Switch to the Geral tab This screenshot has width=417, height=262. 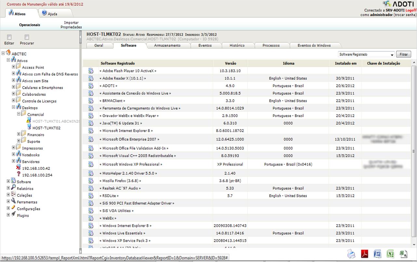[99, 45]
